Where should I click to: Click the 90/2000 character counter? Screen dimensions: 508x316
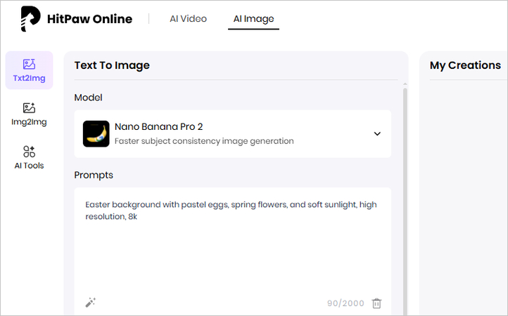pos(345,303)
